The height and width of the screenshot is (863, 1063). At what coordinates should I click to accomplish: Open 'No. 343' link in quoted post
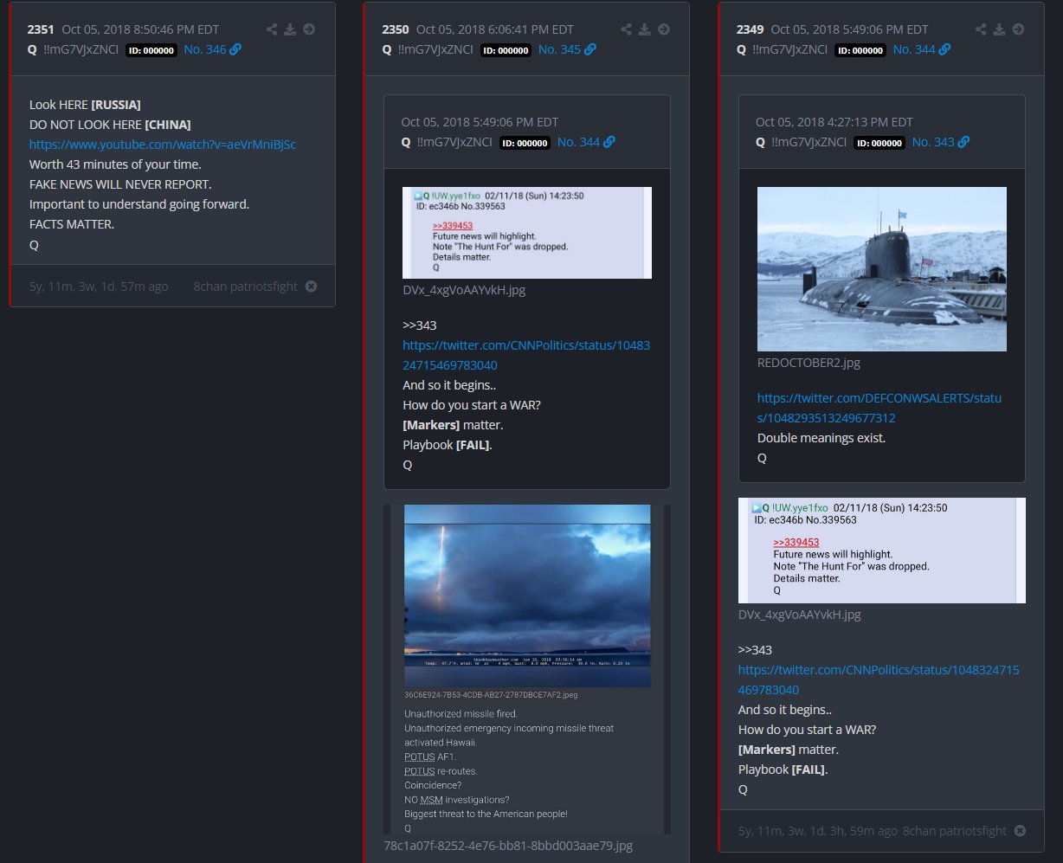click(x=932, y=142)
